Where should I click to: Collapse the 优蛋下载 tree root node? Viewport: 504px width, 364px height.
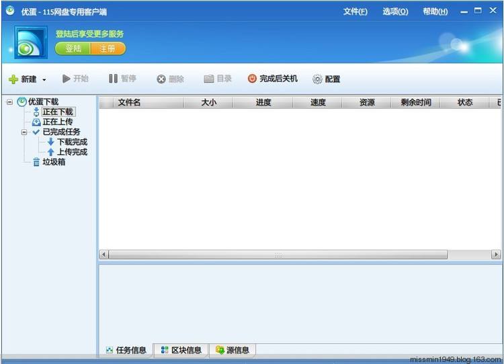(9, 102)
